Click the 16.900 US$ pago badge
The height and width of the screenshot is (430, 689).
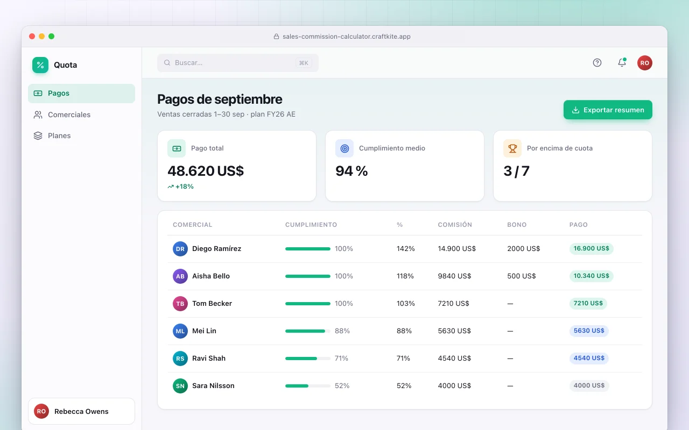pyautogui.click(x=591, y=249)
